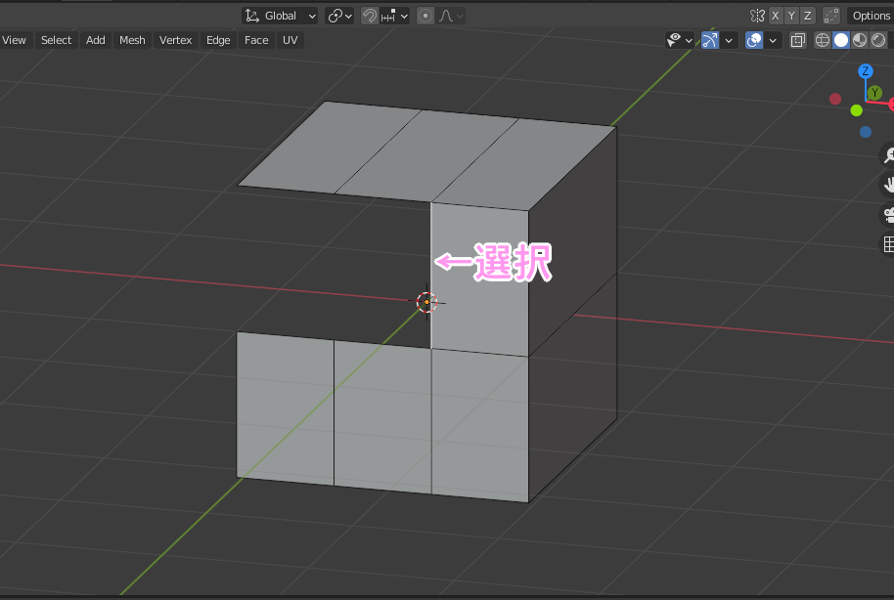
Task: Toggle Z axis mirror
Action: (x=807, y=16)
